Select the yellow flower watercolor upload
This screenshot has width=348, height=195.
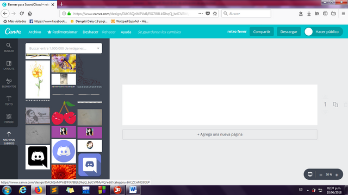click(x=38, y=80)
